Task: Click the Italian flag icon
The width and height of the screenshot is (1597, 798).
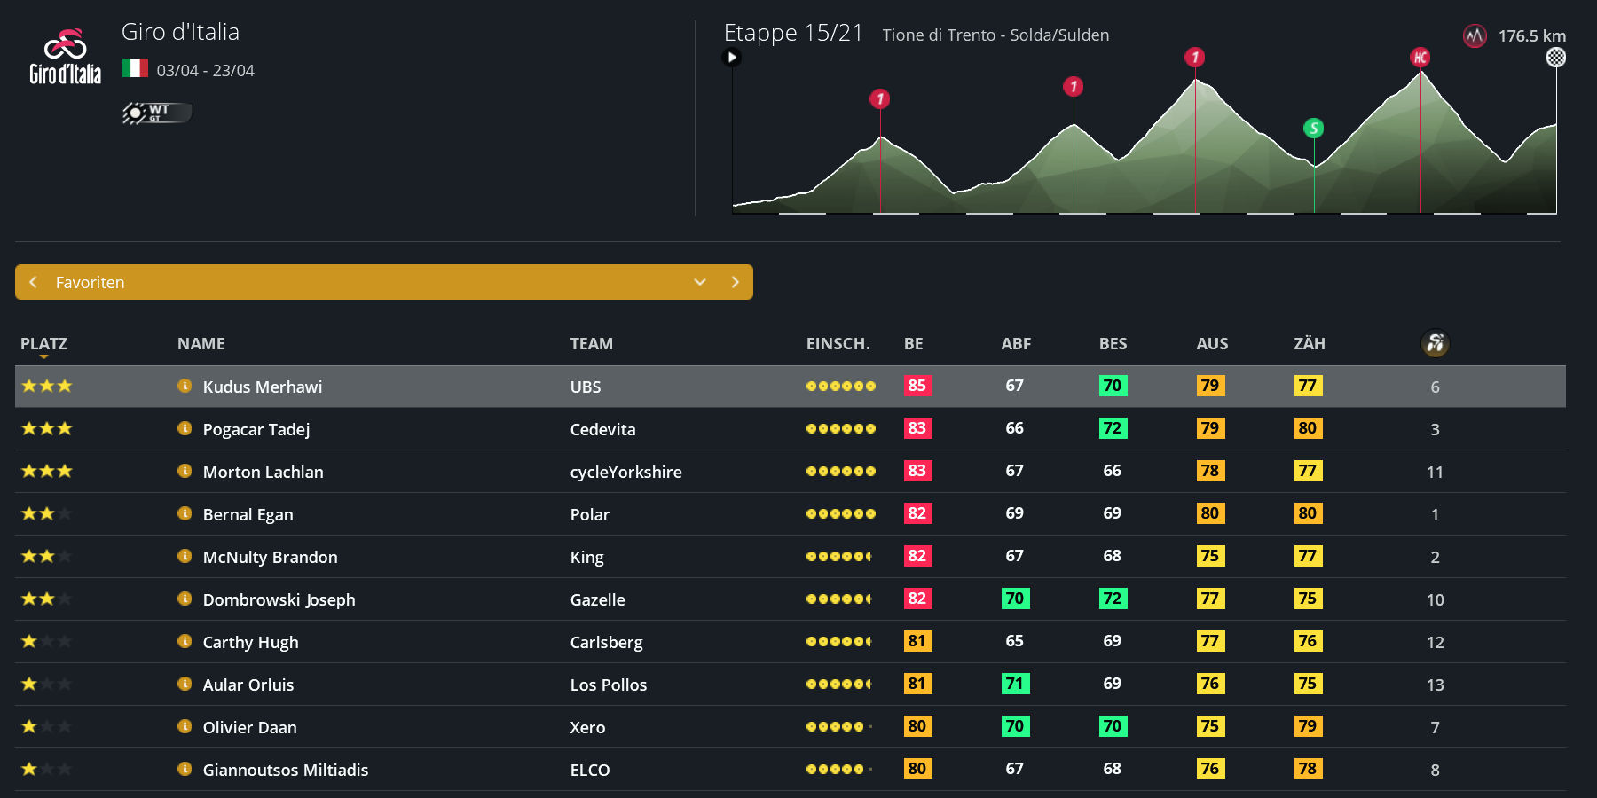Action: click(x=135, y=68)
